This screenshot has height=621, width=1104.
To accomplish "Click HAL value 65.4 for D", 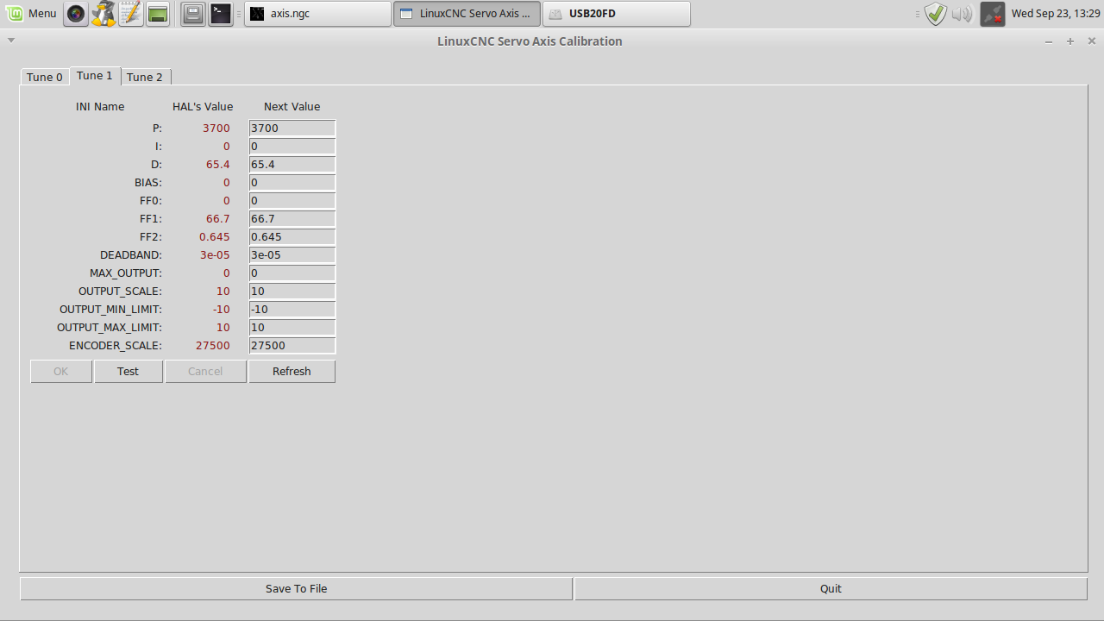I will pyautogui.click(x=218, y=164).
